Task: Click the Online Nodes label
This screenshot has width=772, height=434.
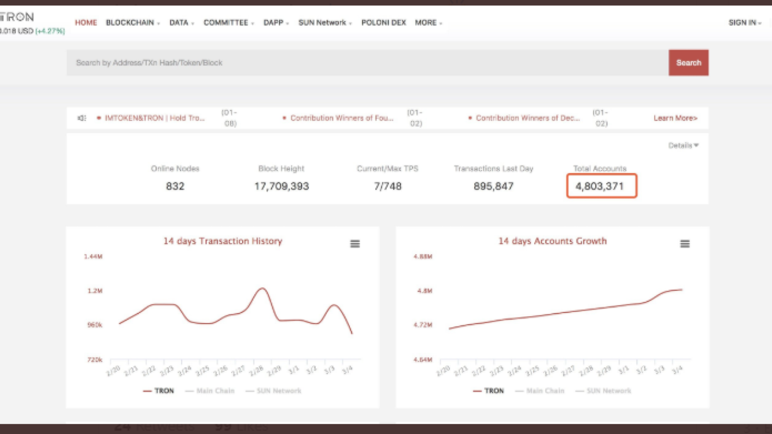Action: [x=175, y=169]
